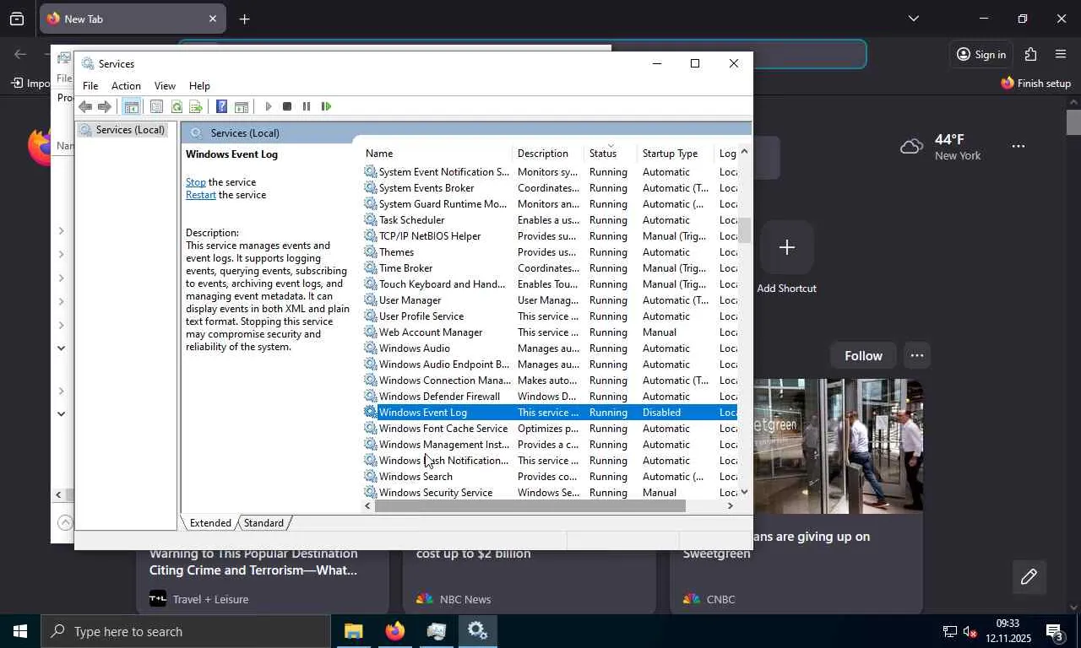This screenshot has height=648, width=1081.
Task: Click the Start Service play icon
Action: (269, 106)
